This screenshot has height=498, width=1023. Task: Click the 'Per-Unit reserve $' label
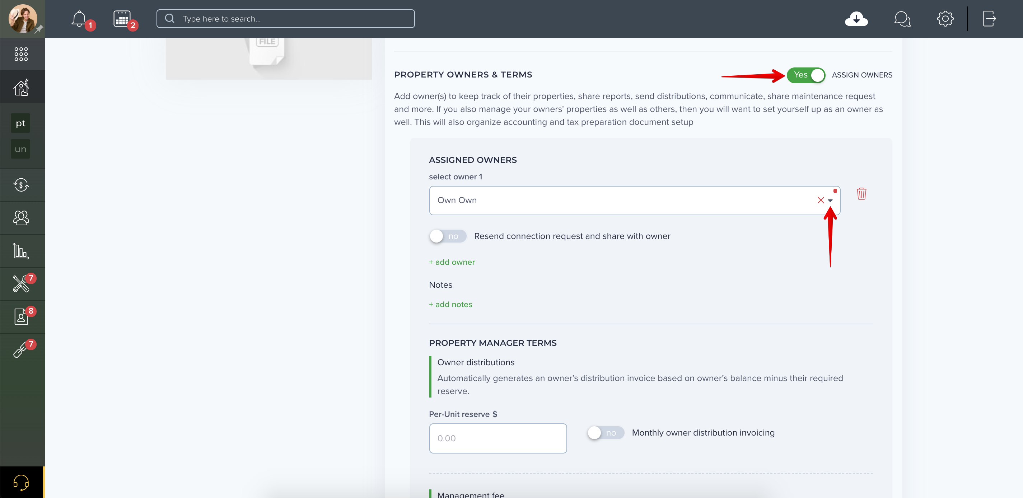pos(463,414)
